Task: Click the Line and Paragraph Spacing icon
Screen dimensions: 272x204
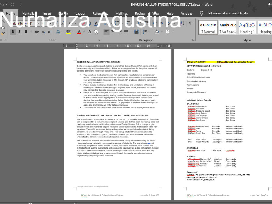Action: [x=145, y=32]
